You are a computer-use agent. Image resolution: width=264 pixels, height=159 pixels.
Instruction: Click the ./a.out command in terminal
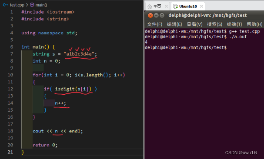(238, 37)
